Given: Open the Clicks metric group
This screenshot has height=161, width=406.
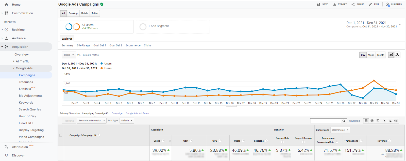Looking at the screenshot, I should pyautogui.click(x=148, y=45).
